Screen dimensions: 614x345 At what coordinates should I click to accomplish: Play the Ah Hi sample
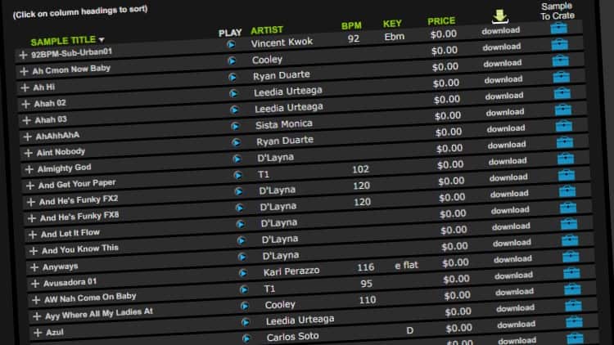[233, 77]
